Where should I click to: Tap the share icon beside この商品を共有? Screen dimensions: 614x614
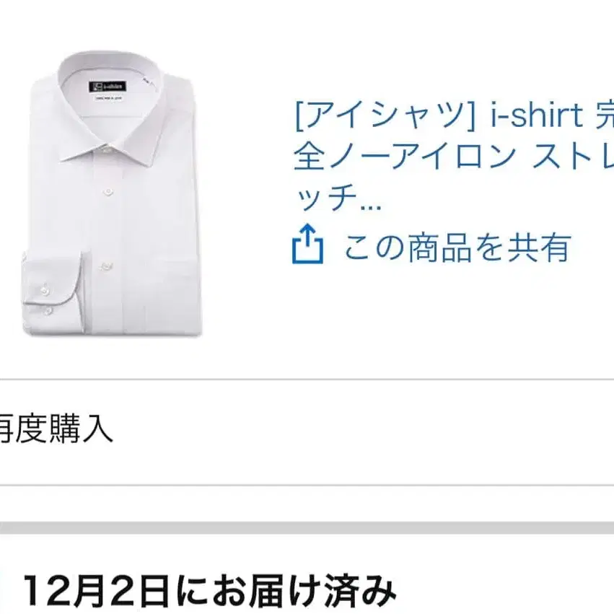tap(308, 244)
